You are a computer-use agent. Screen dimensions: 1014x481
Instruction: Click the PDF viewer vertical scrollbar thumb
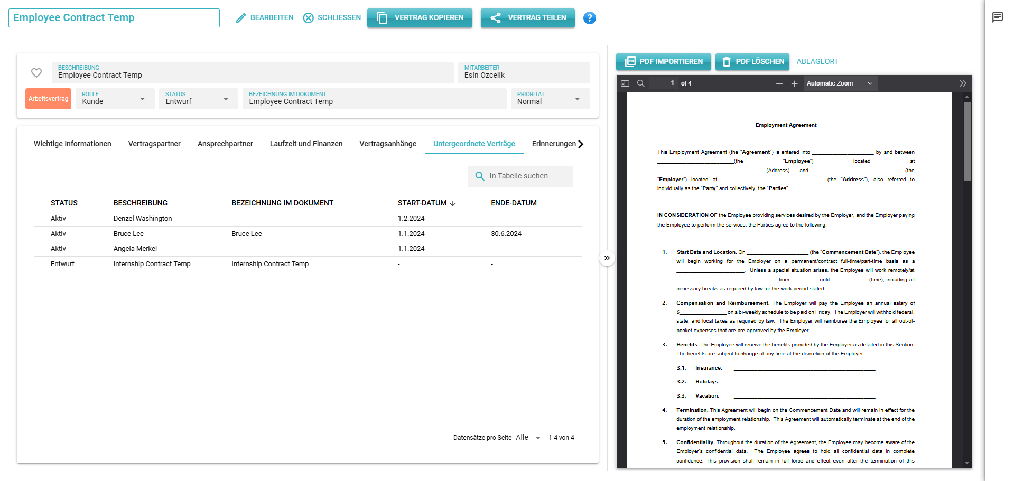point(967,141)
